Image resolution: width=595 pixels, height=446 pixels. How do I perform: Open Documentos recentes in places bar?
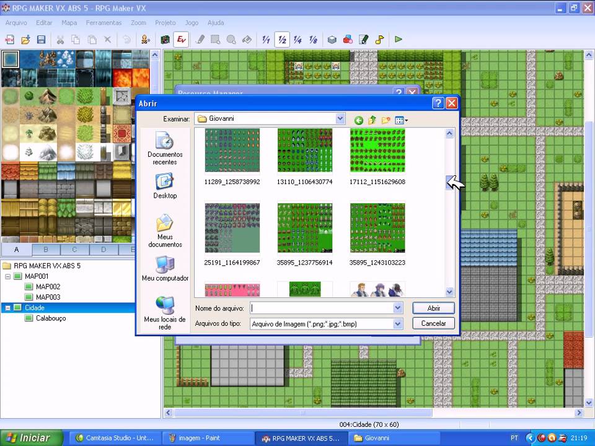[x=165, y=148]
